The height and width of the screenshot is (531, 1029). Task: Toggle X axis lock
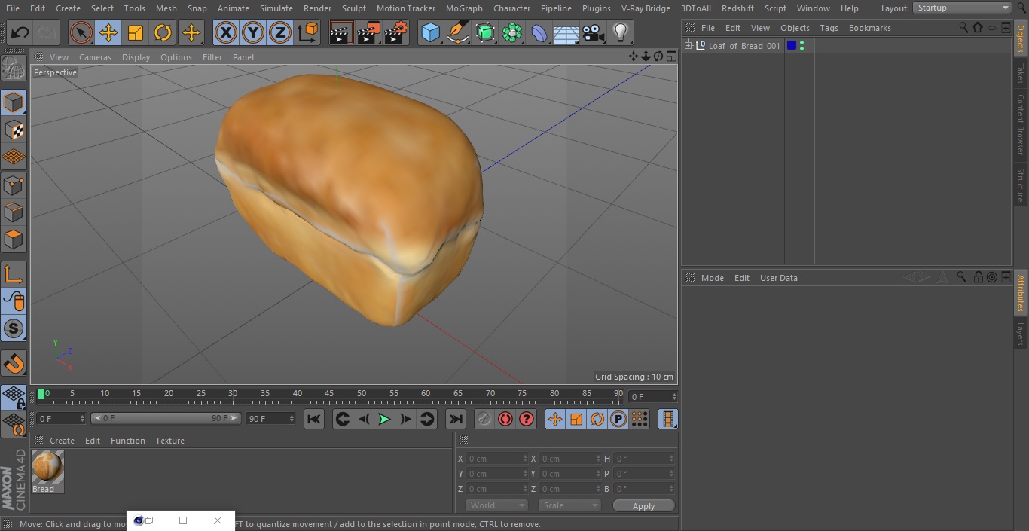[226, 33]
